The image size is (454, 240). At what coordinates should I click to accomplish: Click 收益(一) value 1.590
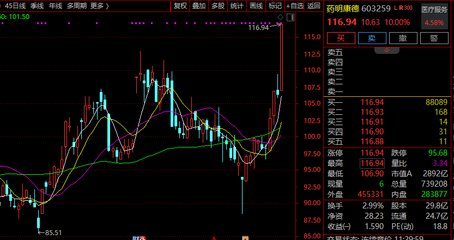tap(374, 226)
